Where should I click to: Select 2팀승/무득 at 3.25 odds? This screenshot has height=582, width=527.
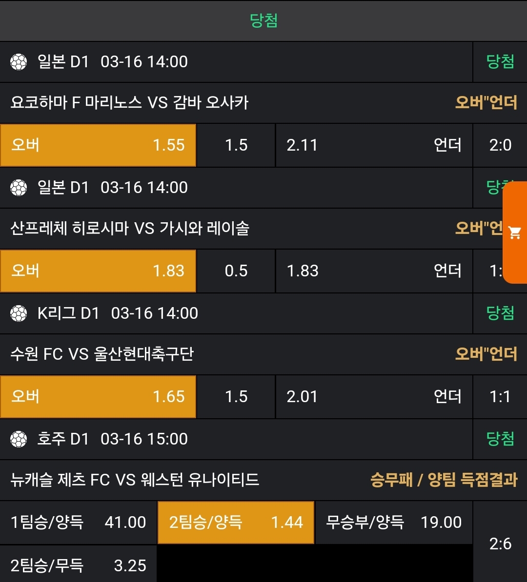pos(78,565)
